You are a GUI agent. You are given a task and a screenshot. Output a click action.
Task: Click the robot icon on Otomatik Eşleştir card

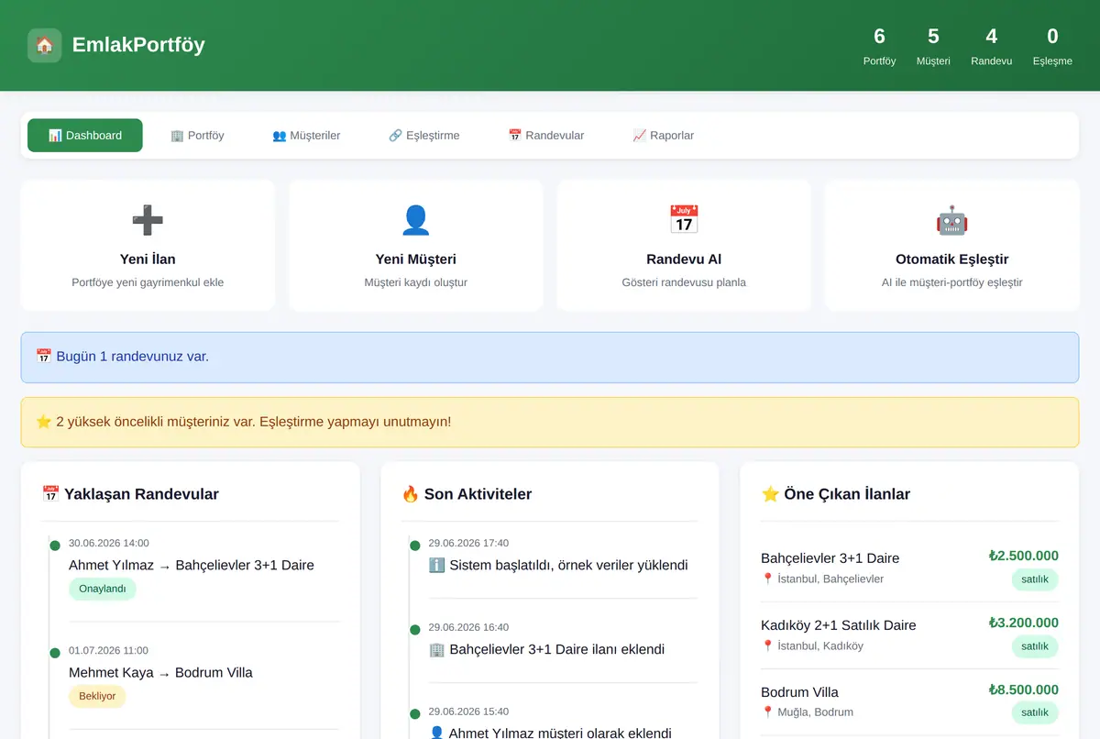tap(951, 220)
